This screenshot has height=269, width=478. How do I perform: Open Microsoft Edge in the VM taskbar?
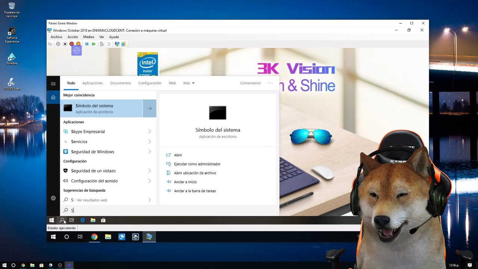coord(83,220)
